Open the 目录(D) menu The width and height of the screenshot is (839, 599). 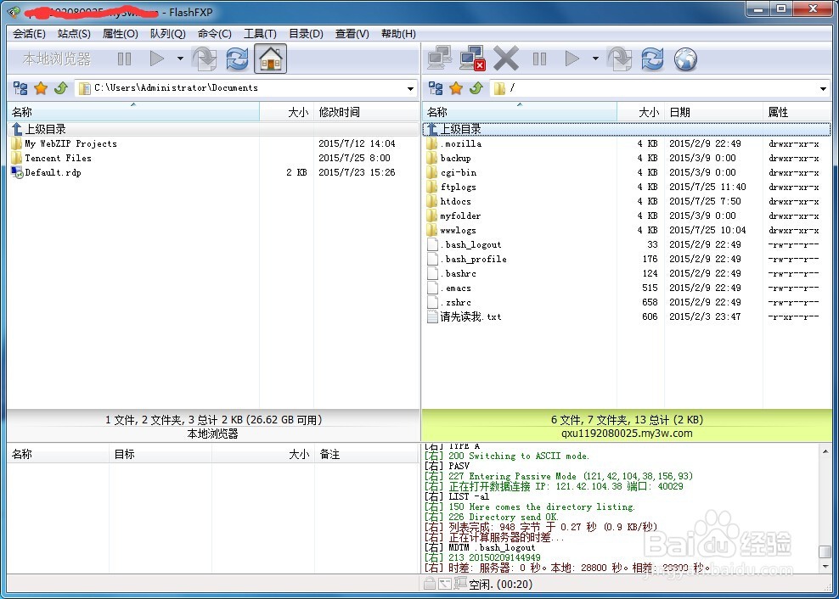tap(306, 34)
